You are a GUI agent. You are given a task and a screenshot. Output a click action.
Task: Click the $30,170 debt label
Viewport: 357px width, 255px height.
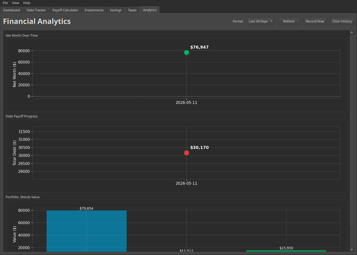click(x=199, y=148)
